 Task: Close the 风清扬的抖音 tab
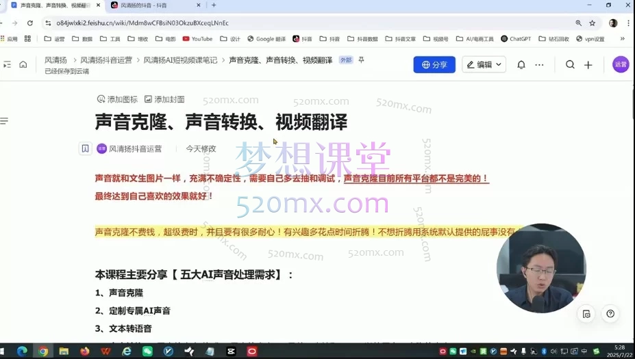[199, 5]
